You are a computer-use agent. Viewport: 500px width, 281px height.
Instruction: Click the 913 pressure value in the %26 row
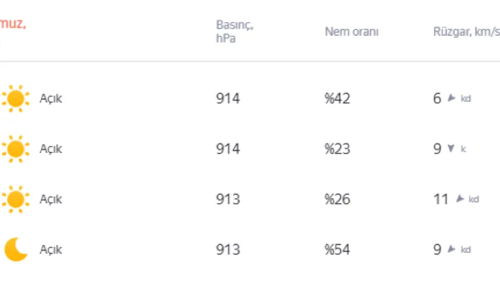228,199
